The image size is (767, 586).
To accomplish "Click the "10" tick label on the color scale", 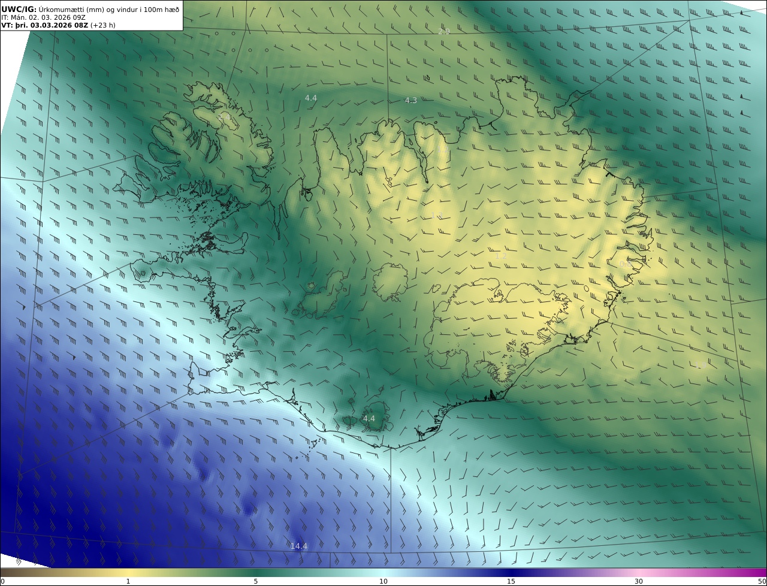I will pos(383,581).
